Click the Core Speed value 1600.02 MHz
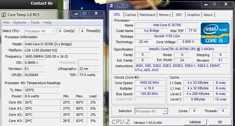Viewport: 235px width, 126px height. click(149, 83)
